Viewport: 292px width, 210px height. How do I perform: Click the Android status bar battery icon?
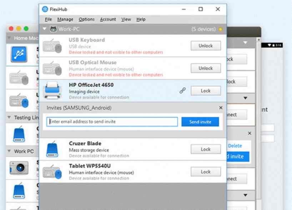[x=273, y=45]
